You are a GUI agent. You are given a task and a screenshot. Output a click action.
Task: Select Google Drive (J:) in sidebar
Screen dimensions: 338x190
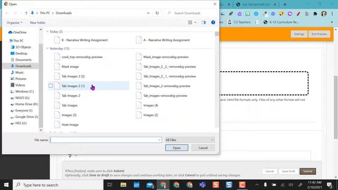pos(24,117)
